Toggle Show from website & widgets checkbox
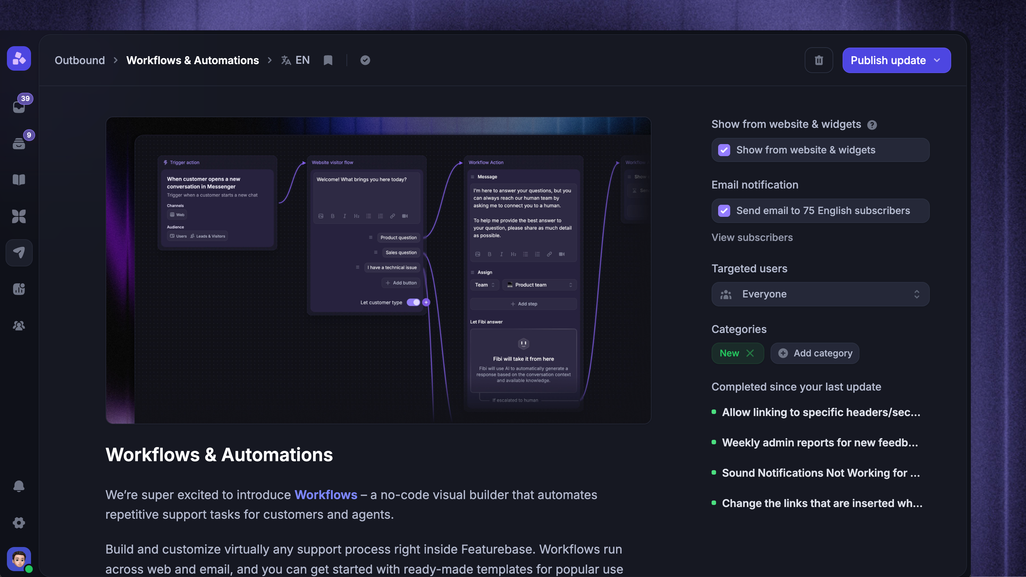This screenshot has height=577, width=1026. click(724, 150)
